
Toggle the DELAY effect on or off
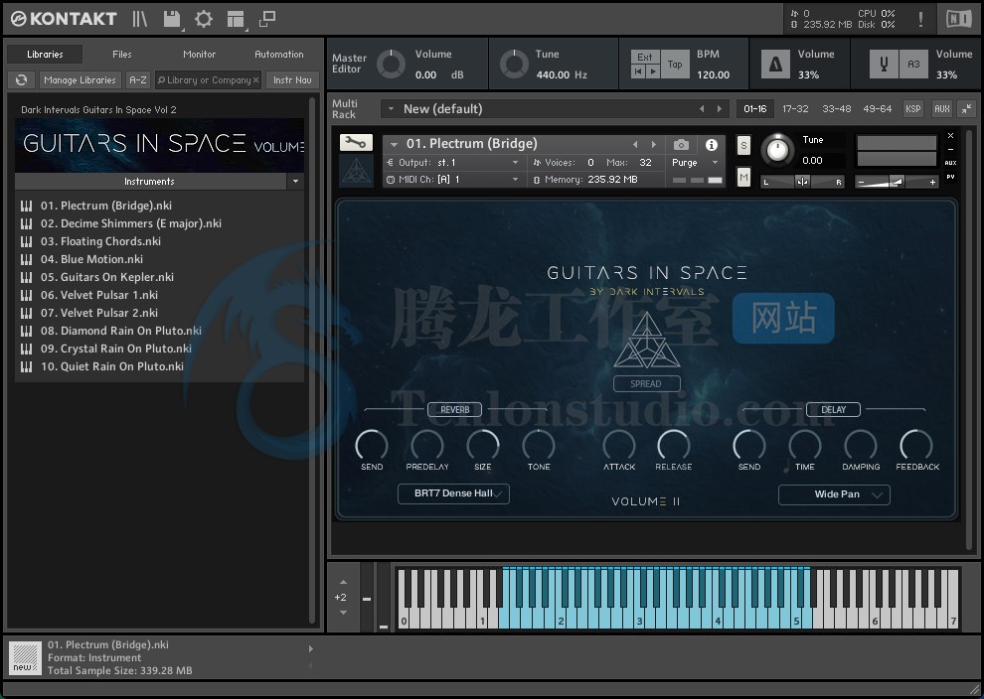pos(833,410)
